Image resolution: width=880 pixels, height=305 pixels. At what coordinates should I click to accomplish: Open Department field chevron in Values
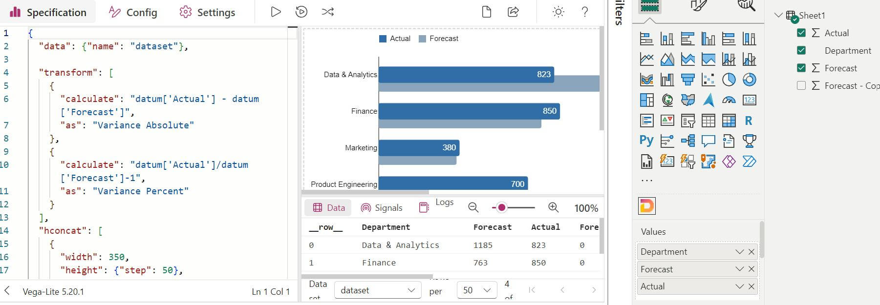[740, 252]
